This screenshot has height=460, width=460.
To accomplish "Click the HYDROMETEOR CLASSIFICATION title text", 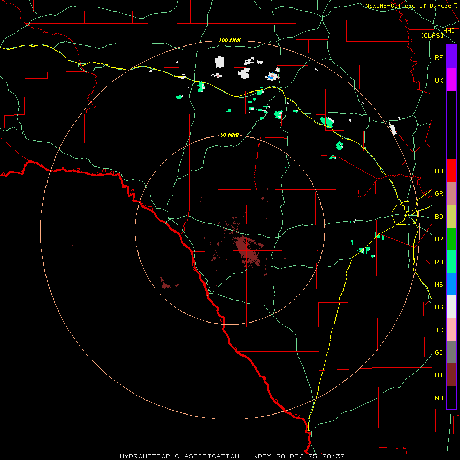I will (179, 456).
